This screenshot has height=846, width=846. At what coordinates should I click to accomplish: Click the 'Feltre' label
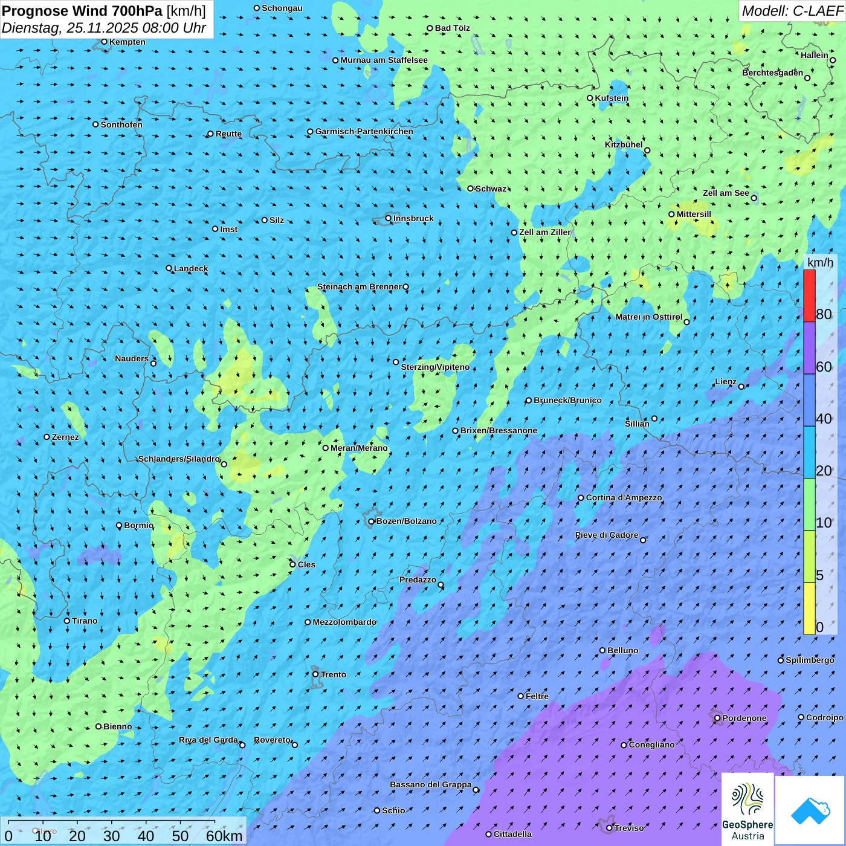click(537, 696)
